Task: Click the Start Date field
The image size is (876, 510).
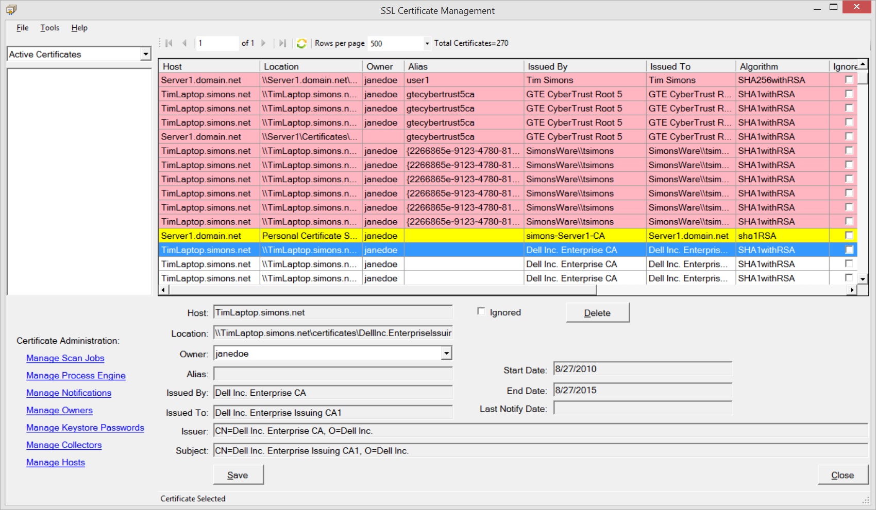Action: pyautogui.click(x=643, y=369)
